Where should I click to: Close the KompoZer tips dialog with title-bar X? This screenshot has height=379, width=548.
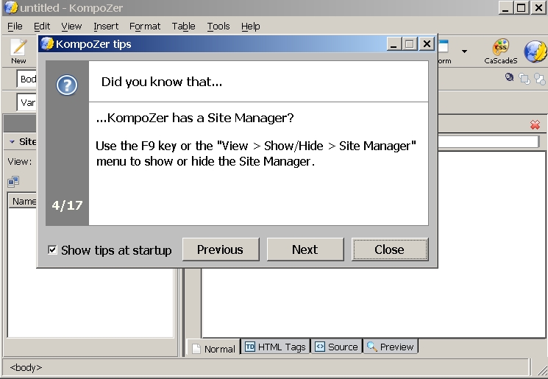pos(427,44)
